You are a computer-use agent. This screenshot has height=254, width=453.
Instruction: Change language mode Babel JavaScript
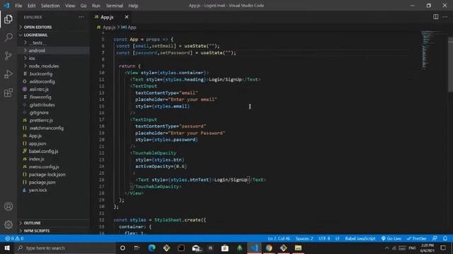coord(360,238)
